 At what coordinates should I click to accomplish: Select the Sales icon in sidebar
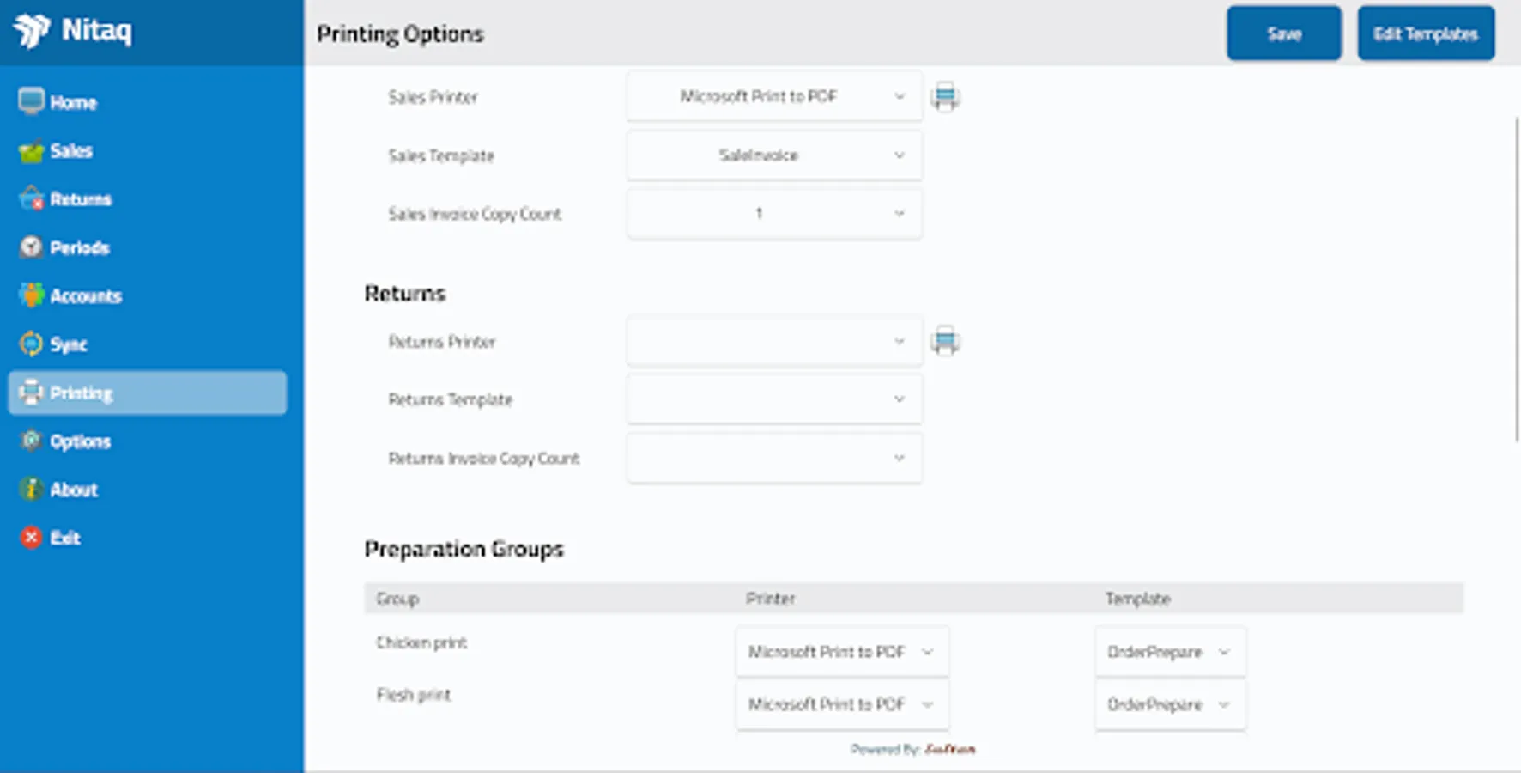(x=31, y=150)
